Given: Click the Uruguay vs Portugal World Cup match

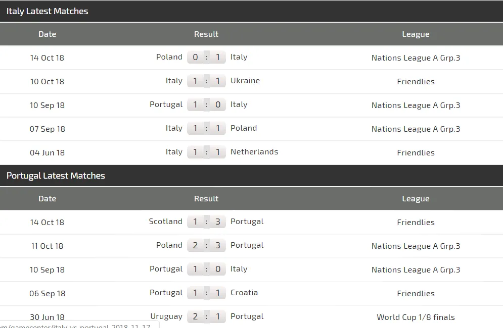Looking at the screenshot, I should 206,317.
